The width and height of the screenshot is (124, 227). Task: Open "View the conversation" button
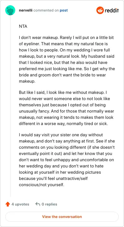(x=62, y=217)
